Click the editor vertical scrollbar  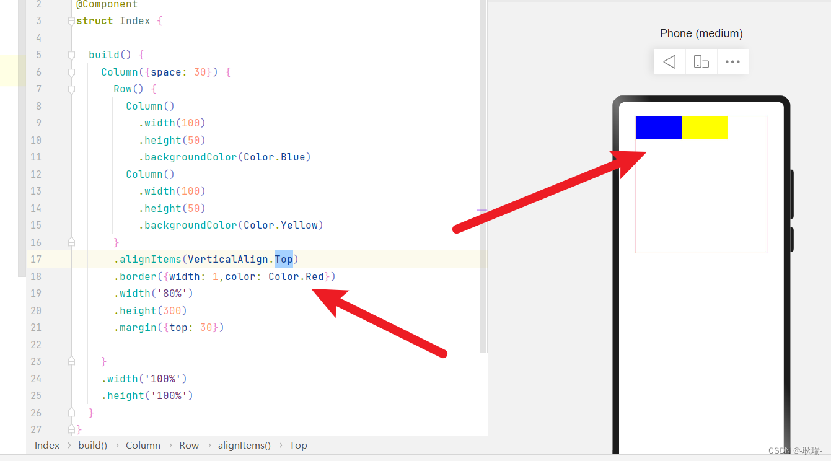click(x=483, y=177)
